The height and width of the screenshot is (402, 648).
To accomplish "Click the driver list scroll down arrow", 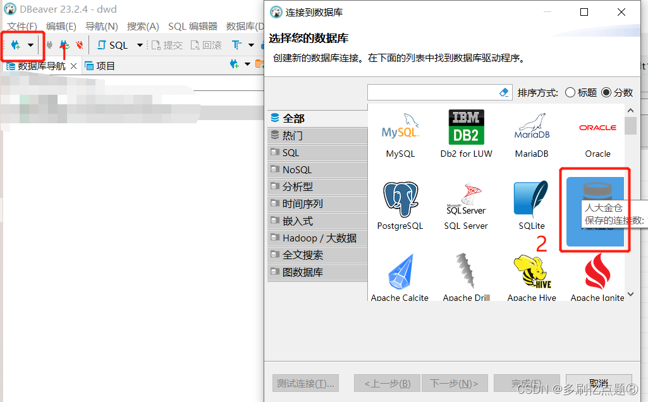I will 631,294.
